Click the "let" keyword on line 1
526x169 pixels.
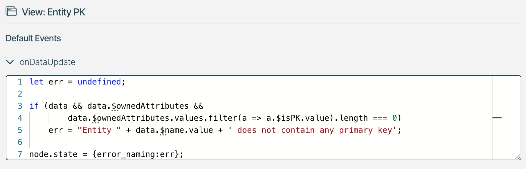pyautogui.click(x=37, y=82)
